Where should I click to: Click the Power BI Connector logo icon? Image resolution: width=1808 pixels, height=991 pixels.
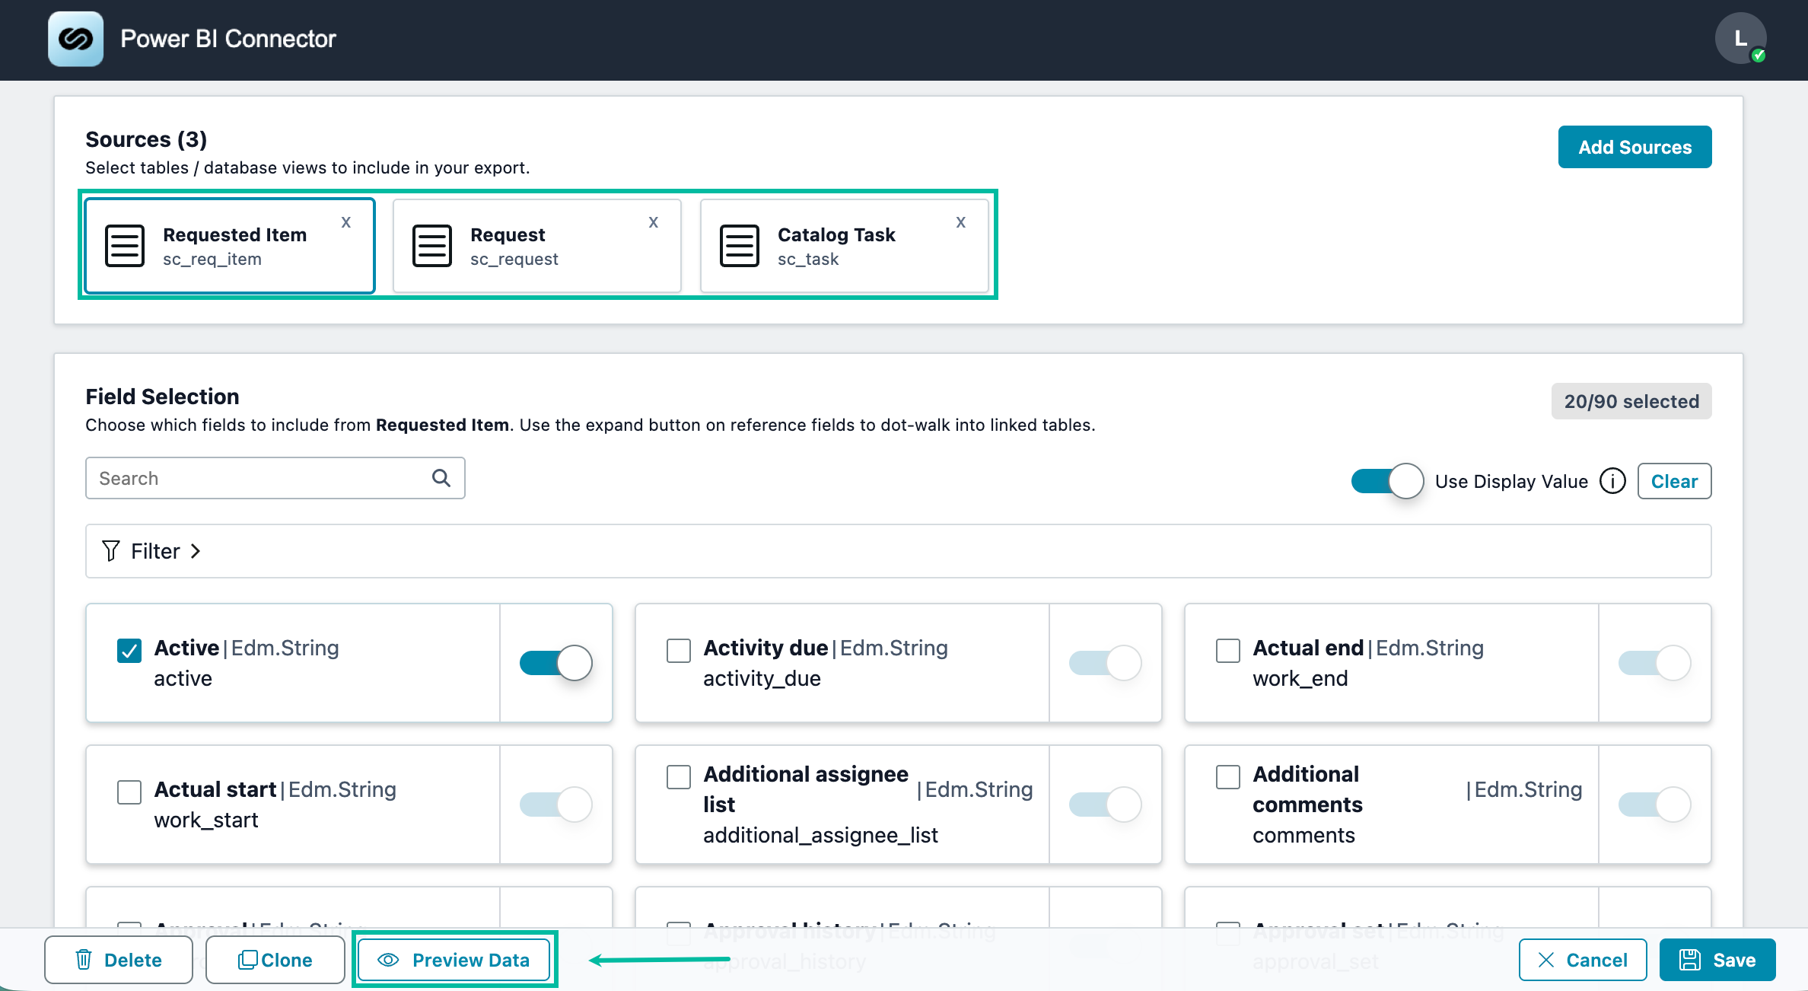coord(75,39)
